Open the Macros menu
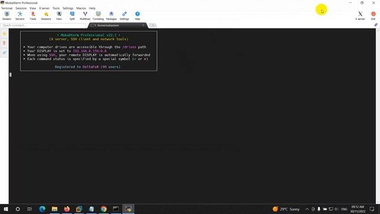Viewport: 380px width, 214px height. click(x=81, y=8)
